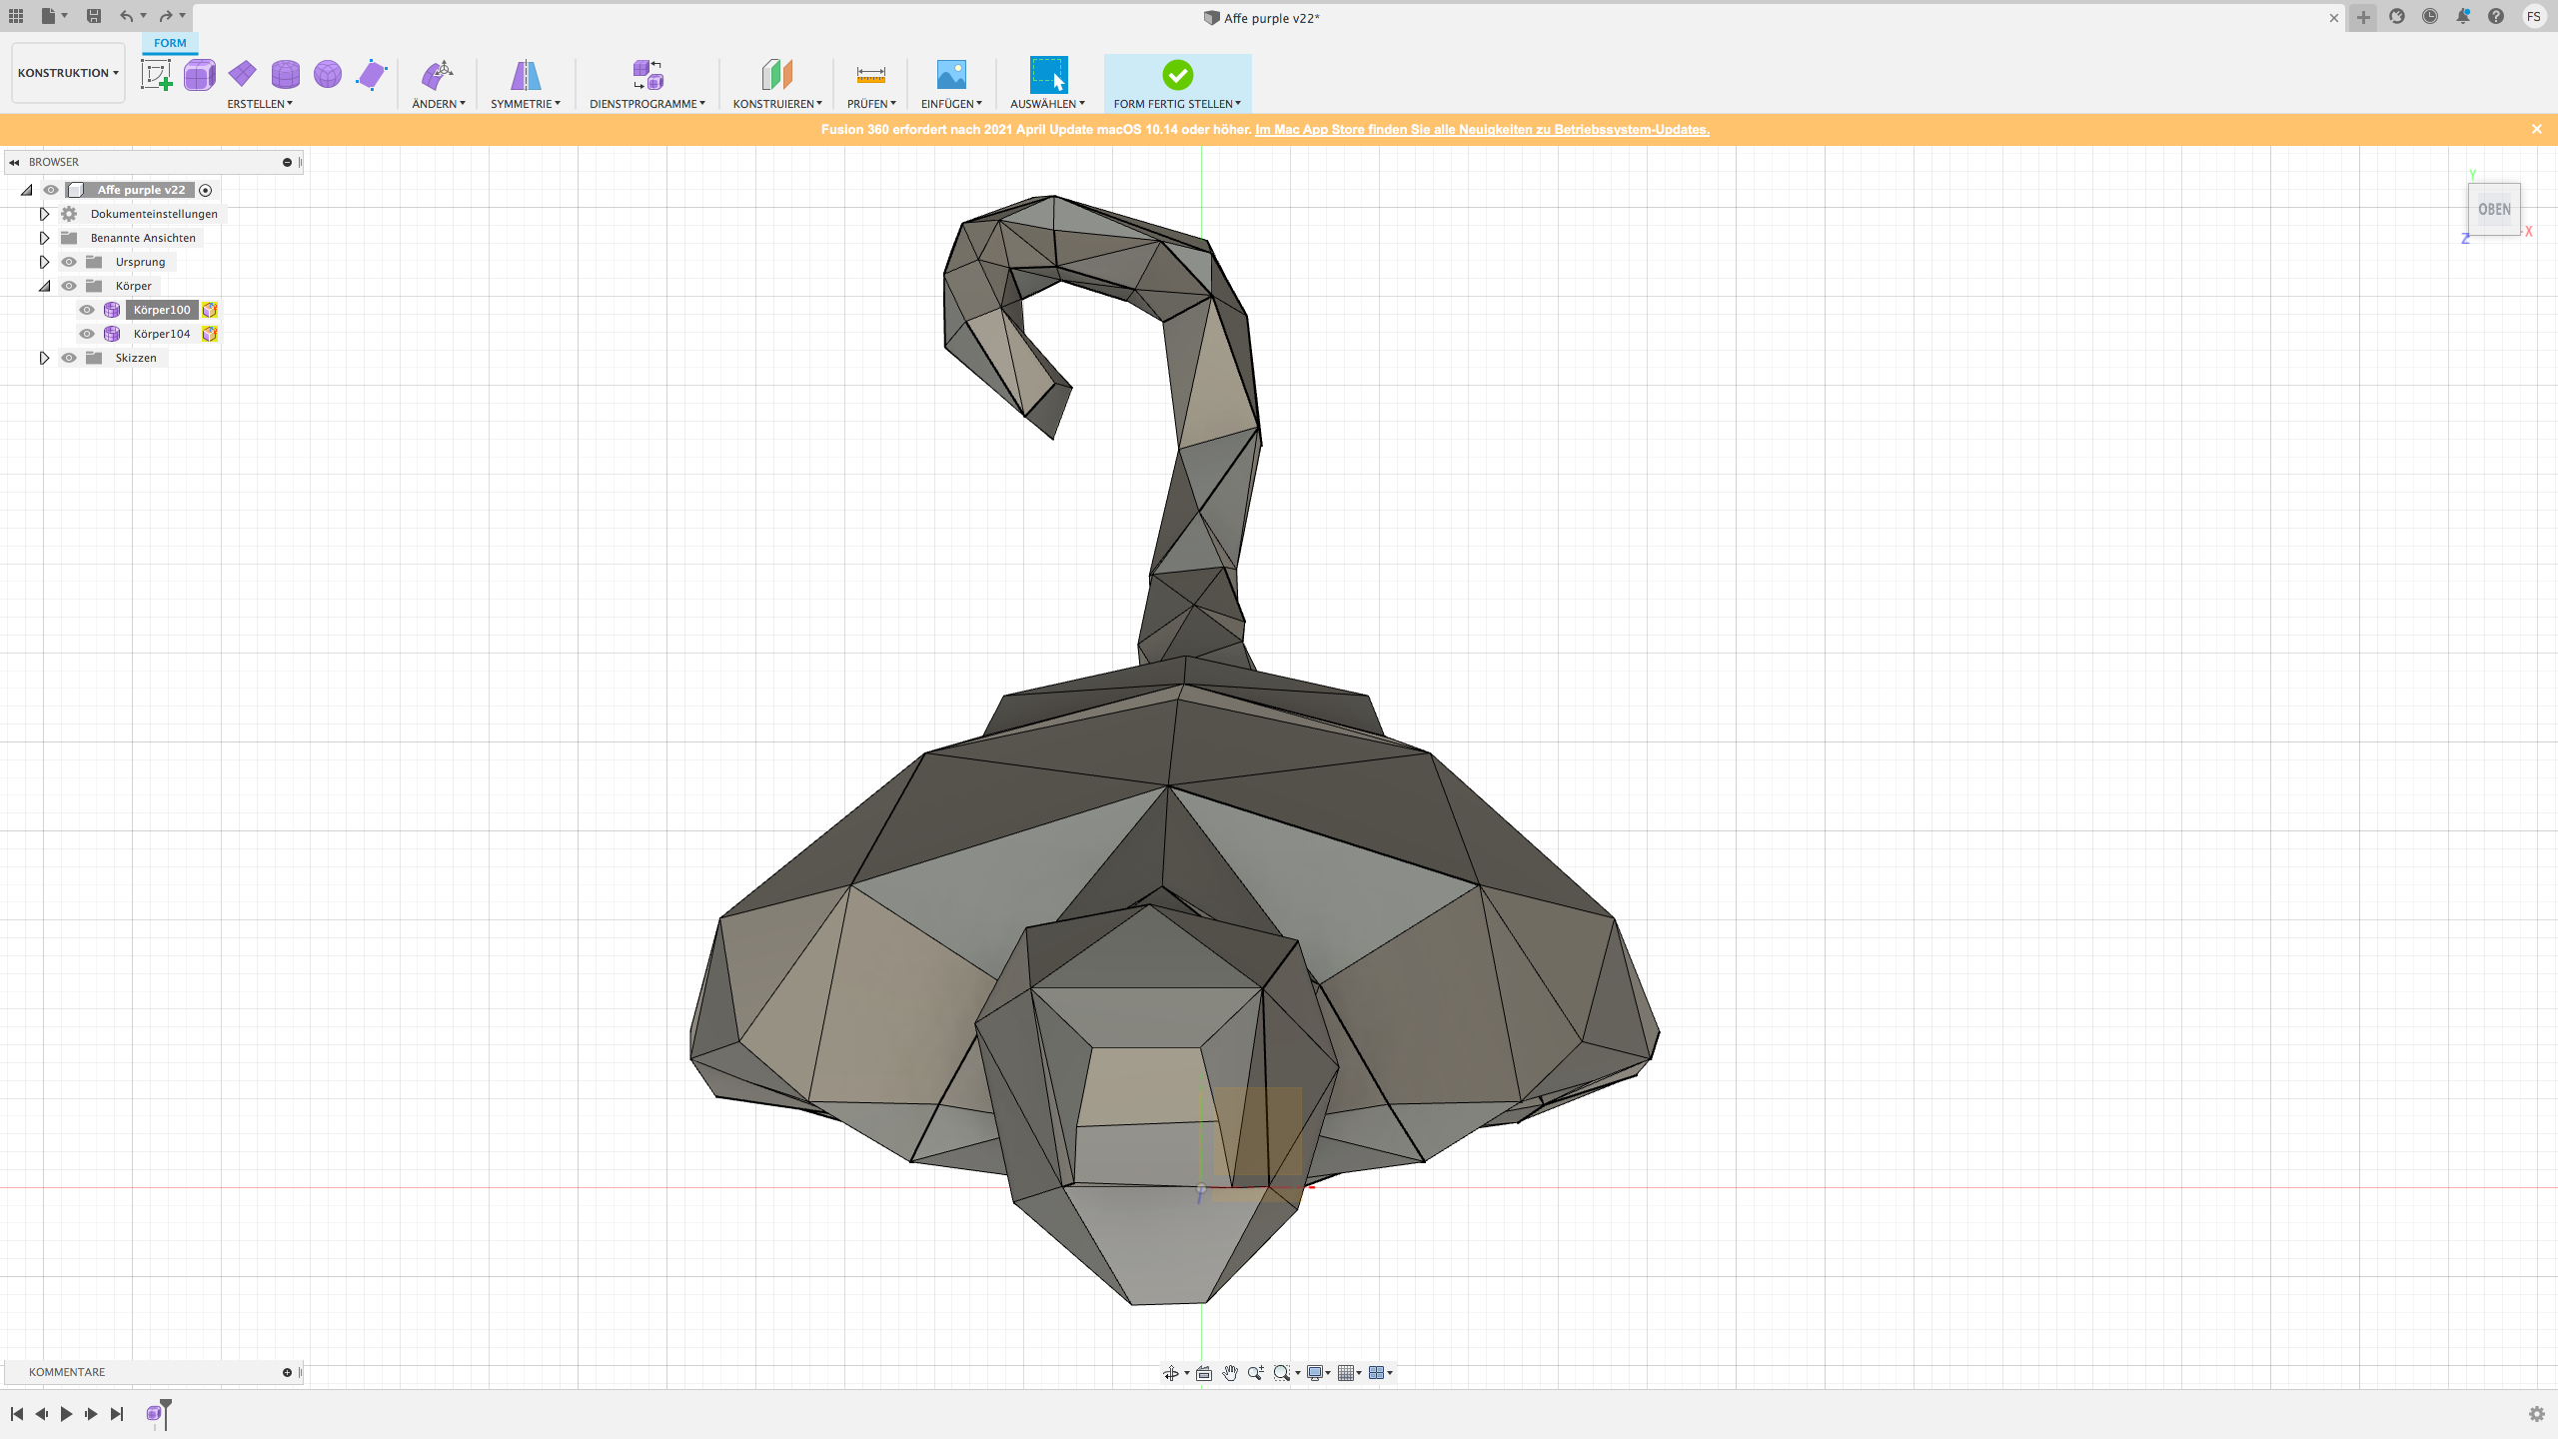This screenshot has height=1439, width=2558.
Task: Click the Dienstprogramme convert icon
Action: pyautogui.click(x=647, y=75)
